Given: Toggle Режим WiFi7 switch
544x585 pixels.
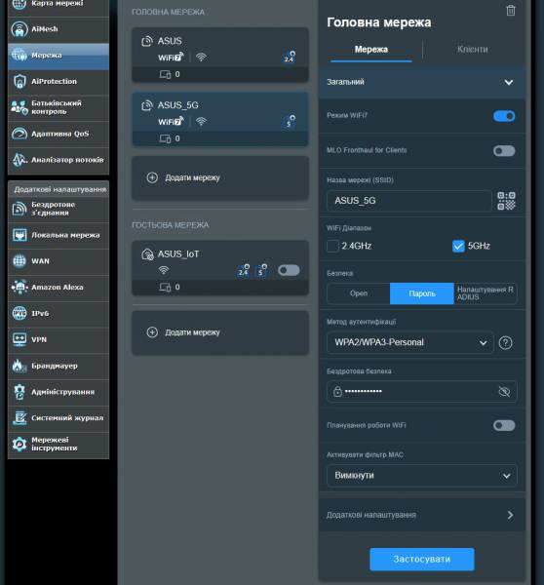Looking at the screenshot, I should (504, 116).
